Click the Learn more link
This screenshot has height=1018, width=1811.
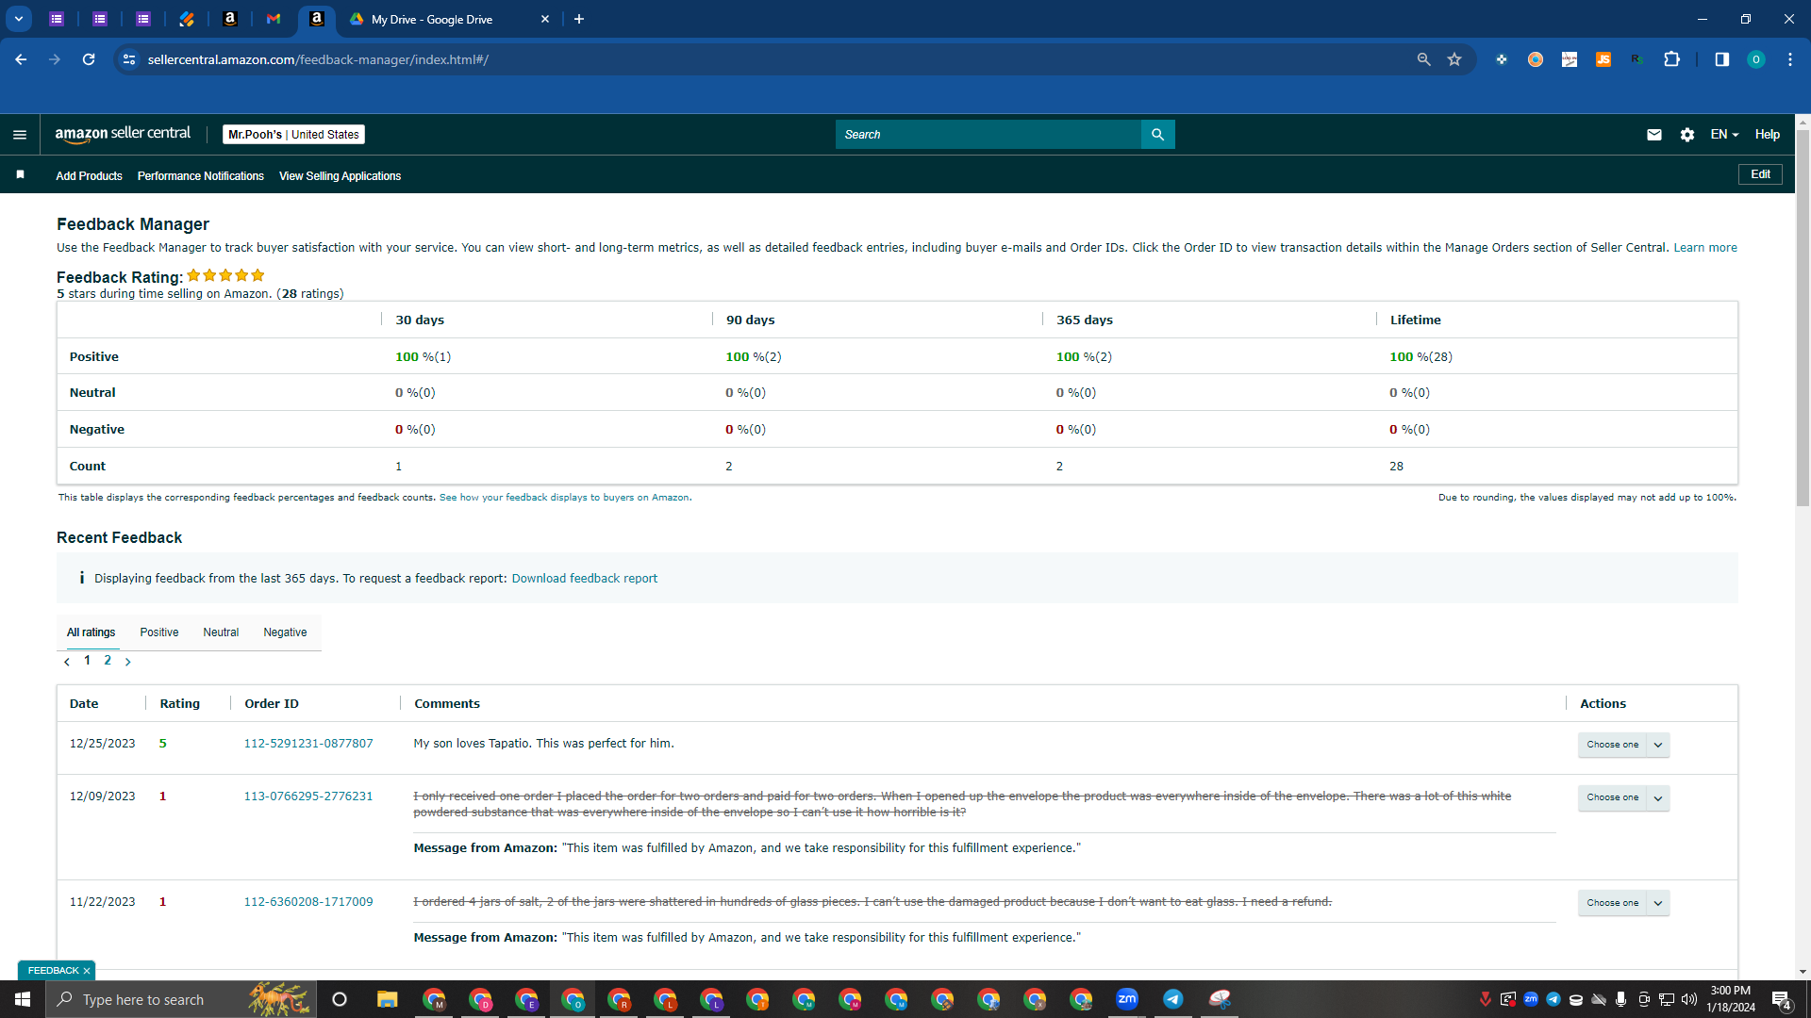coord(1705,248)
